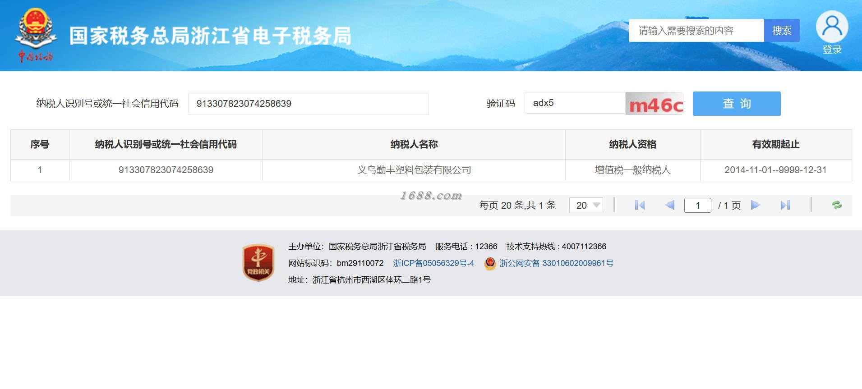The width and height of the screenshot is (862, 389).
Task: Click the 有效期起止 column header
Action: (x=776, y=144)
